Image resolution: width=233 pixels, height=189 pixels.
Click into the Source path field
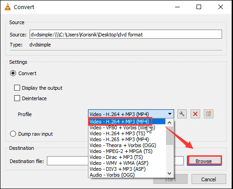pos(126,35)
